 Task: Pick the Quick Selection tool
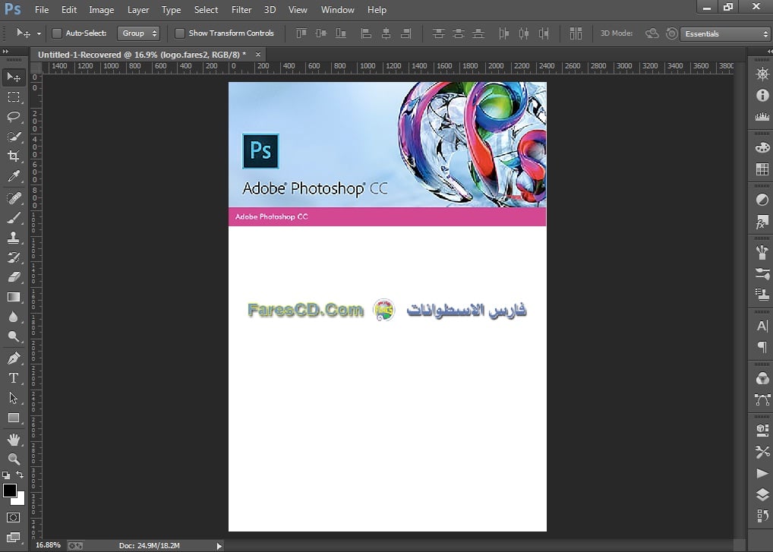coord(14,137)
